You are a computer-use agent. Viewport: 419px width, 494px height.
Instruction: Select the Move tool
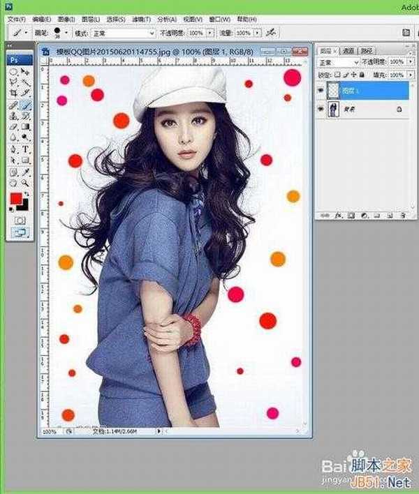tap(26, 71)
